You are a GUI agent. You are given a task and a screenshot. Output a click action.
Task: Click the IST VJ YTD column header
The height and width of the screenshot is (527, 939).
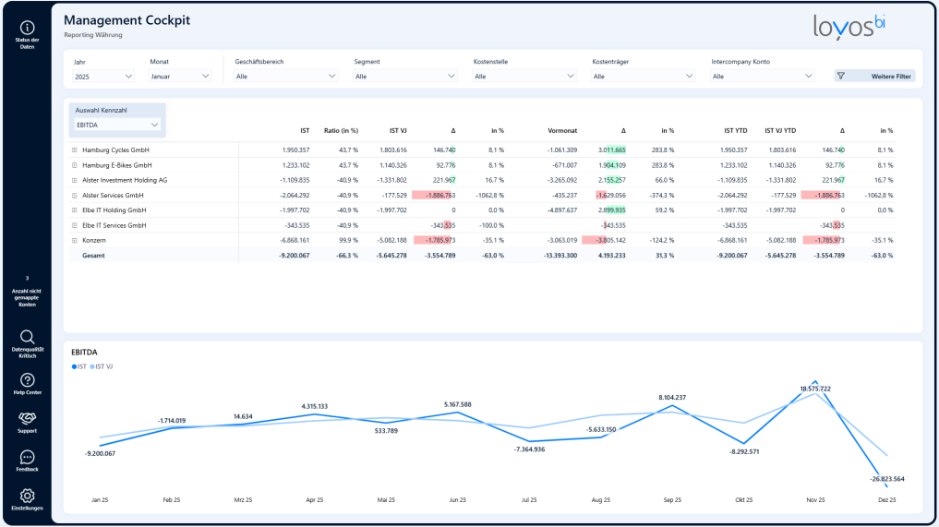tap(780, 130)
